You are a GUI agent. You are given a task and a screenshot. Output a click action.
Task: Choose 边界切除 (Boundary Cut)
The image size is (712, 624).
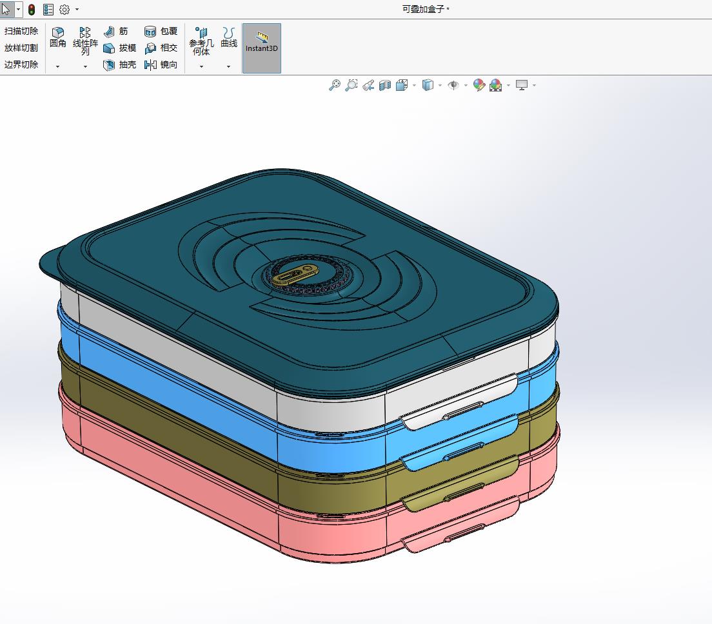coord(21,64)
